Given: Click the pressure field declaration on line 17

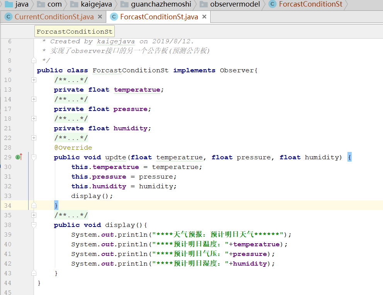Looking at the screenshot, I should (131, 109).
